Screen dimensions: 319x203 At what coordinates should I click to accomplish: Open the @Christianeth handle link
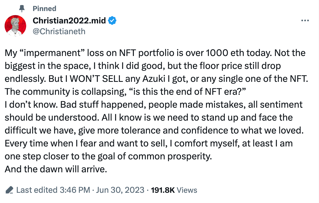pyautogui.click(x=59, y=31)
